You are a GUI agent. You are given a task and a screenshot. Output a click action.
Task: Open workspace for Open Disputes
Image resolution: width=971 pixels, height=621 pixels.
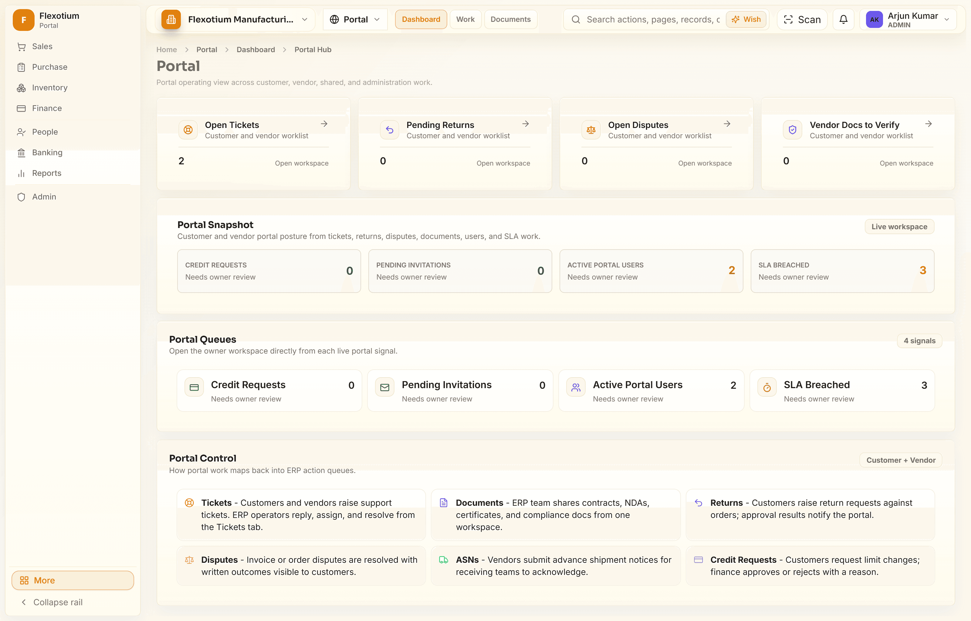705,163
